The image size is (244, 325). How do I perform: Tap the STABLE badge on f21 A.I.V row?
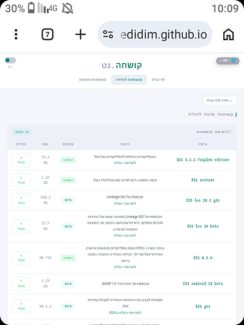(x=68, y=258)
